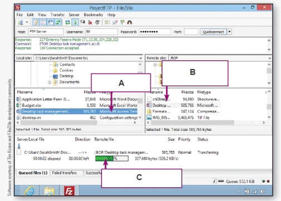Select desktop.ini in local file list
Viewport: 281px width, 201px height.
[x=77, y=117]
